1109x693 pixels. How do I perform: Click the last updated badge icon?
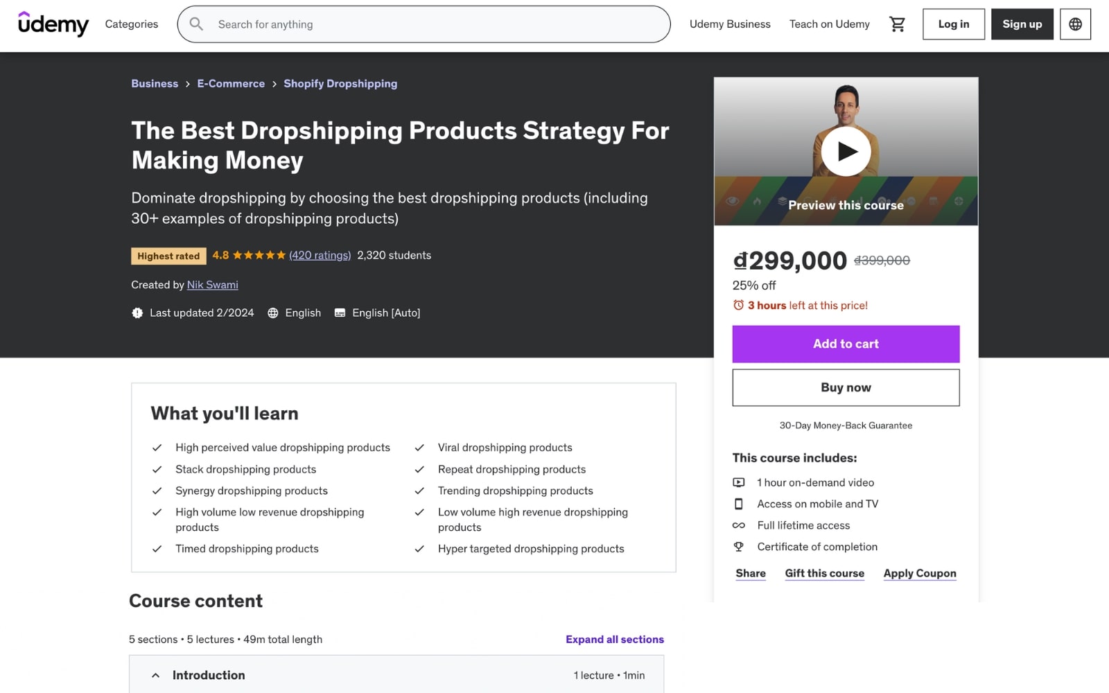(137, 313)
